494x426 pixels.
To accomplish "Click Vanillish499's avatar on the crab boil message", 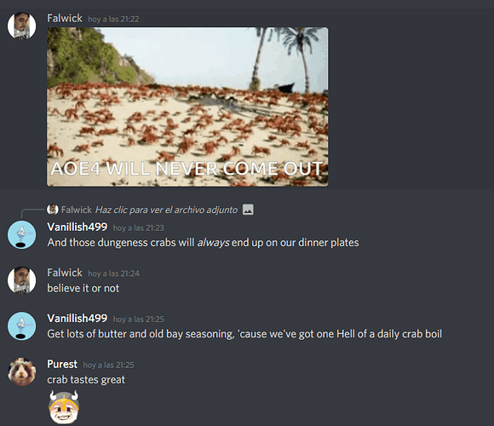I will [21, 326].
